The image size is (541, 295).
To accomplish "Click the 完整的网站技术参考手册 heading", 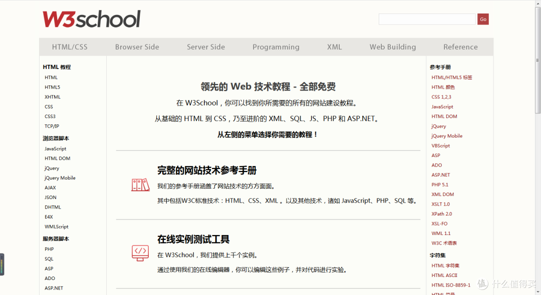I will (x=207, y=170).
